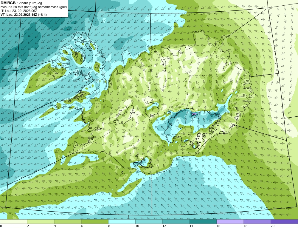This screenshot has height=228, width=298.
Task: Click the legend scale label '14'
Action: [191, 226]
